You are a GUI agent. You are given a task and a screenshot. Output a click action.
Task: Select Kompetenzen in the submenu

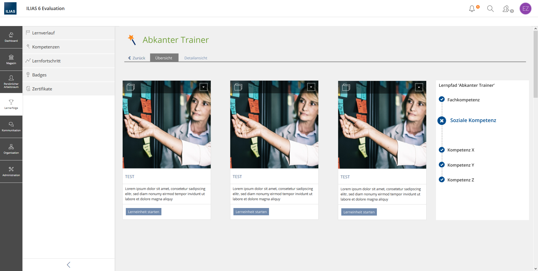[x=46, y=47]
